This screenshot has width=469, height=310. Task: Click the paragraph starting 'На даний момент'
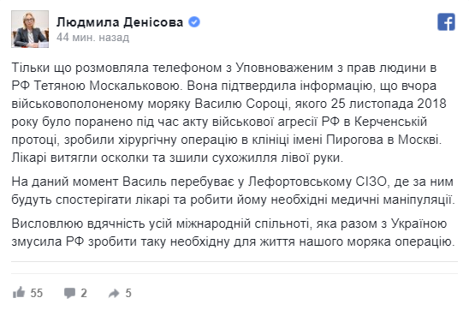click(234, 191)
